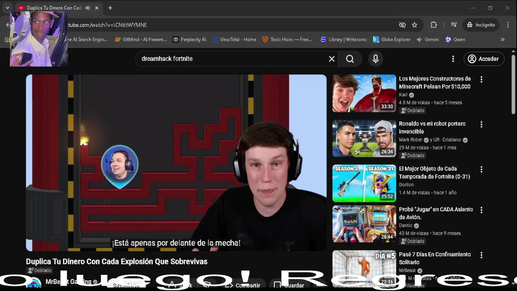
Task: Click the Acceder sign-in button
Action: (484, 59)
